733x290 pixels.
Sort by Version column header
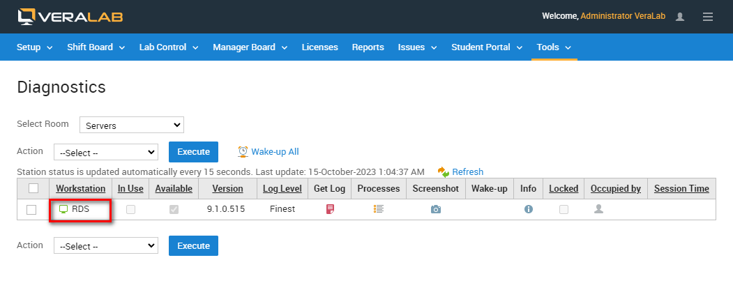[x=227, y=189]
